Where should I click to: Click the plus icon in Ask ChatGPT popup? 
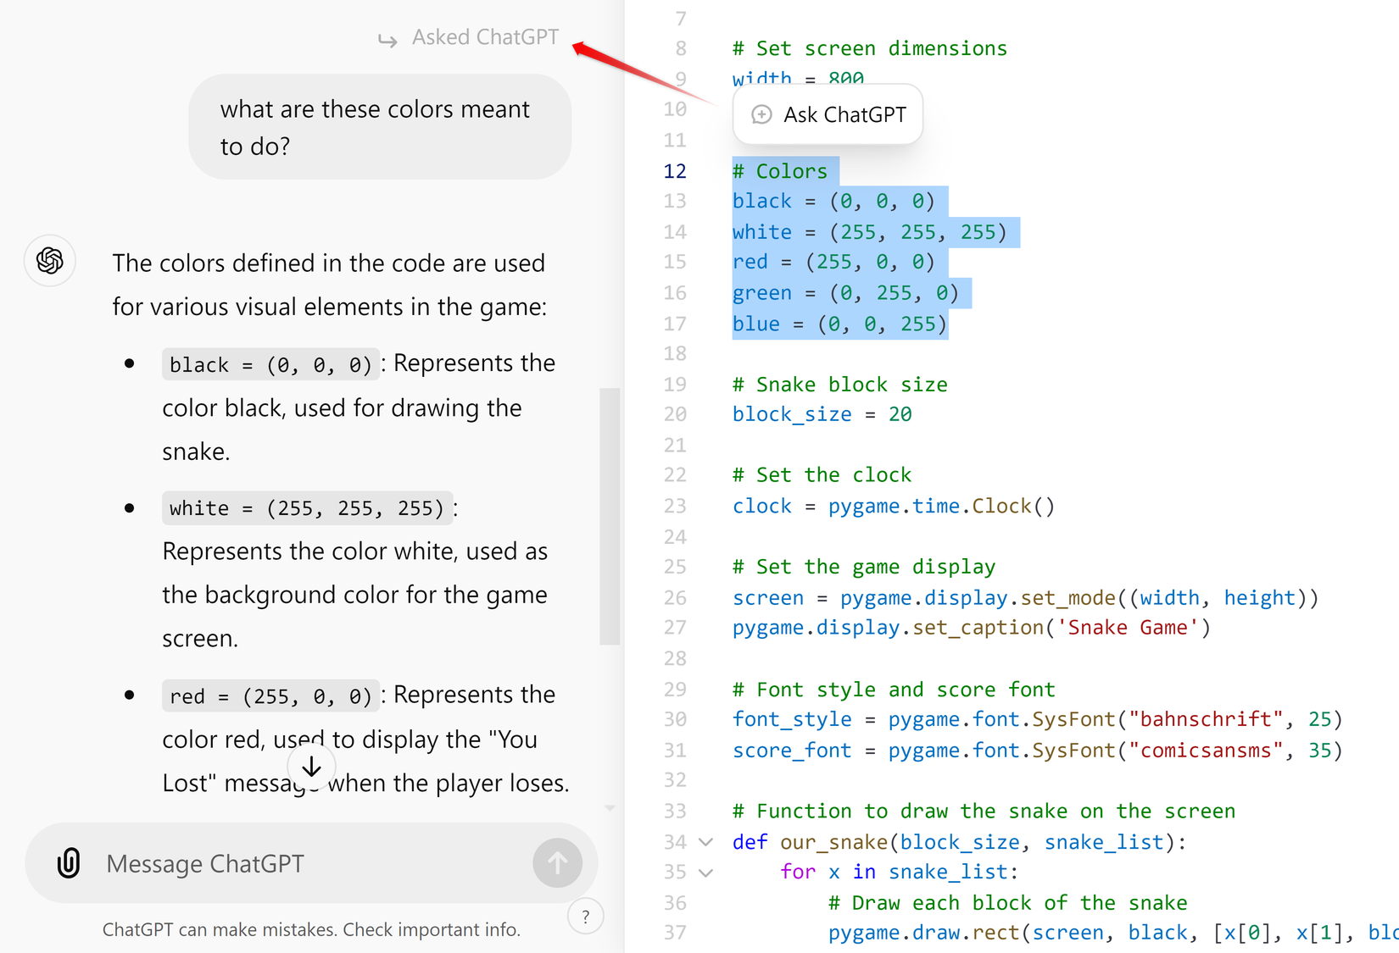click(761, 114)
